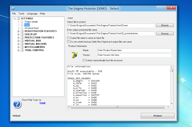Click Browse for the file to protect
This screenshot has width=192, height=127.
165,25
